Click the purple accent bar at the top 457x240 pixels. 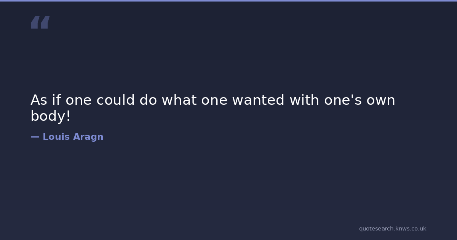pyautogui.click(x=228, y=1)
